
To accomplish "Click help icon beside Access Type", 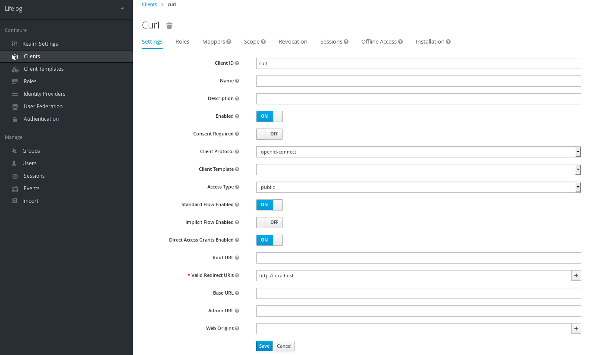I will (x=237, y=187).
